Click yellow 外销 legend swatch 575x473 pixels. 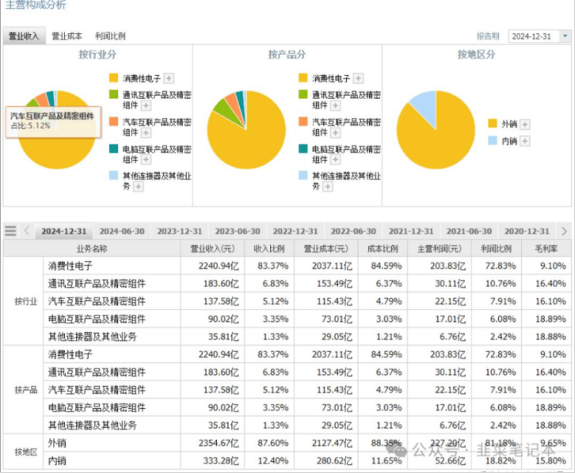493,123
